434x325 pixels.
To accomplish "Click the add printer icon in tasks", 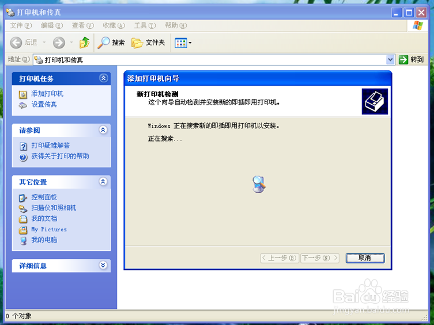I will pos(23,95).
